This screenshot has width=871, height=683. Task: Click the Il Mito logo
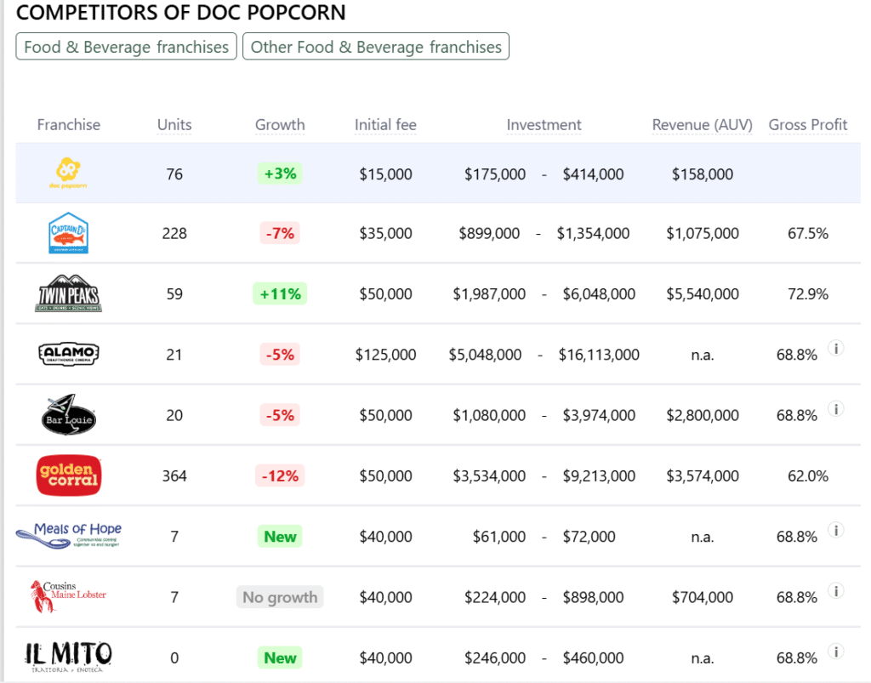tap(68, 657)
